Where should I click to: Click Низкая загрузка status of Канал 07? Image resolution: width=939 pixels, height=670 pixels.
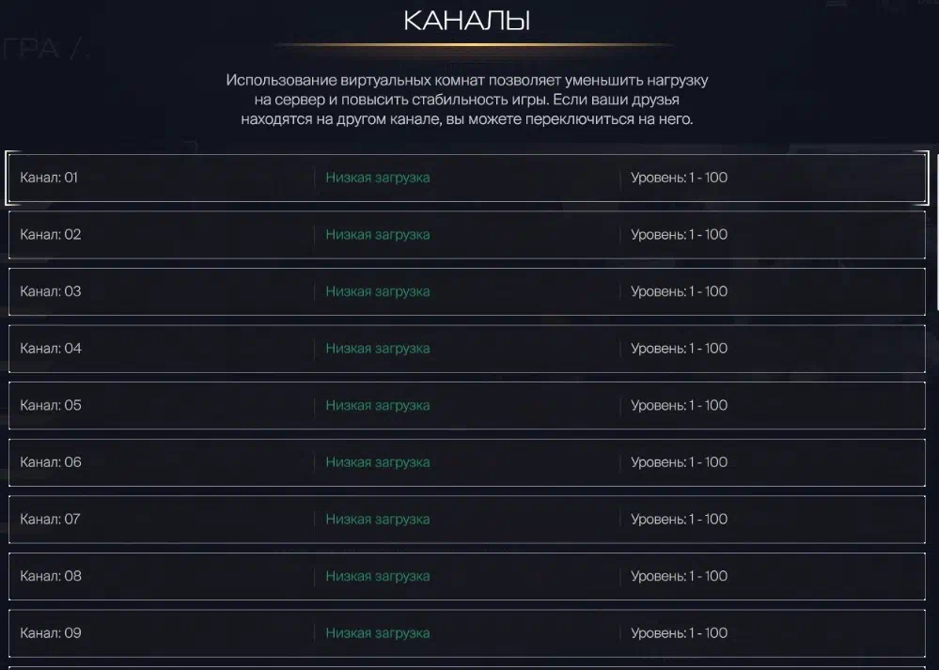[x=378, y=519]
